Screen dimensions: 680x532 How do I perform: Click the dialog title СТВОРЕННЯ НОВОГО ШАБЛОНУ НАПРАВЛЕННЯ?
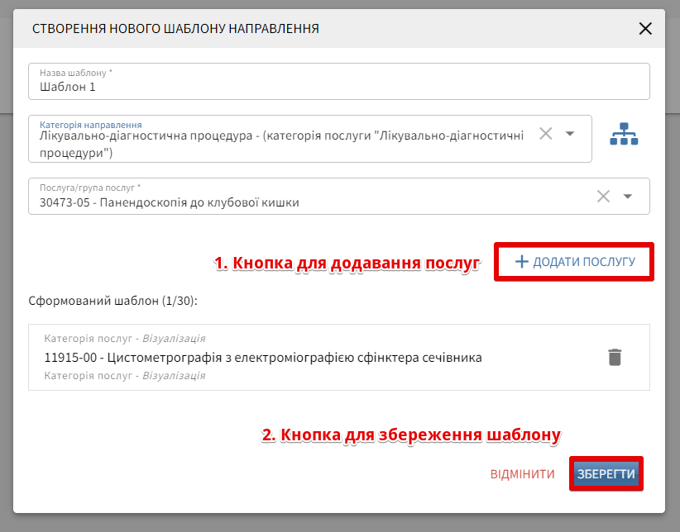coord(175,29)
